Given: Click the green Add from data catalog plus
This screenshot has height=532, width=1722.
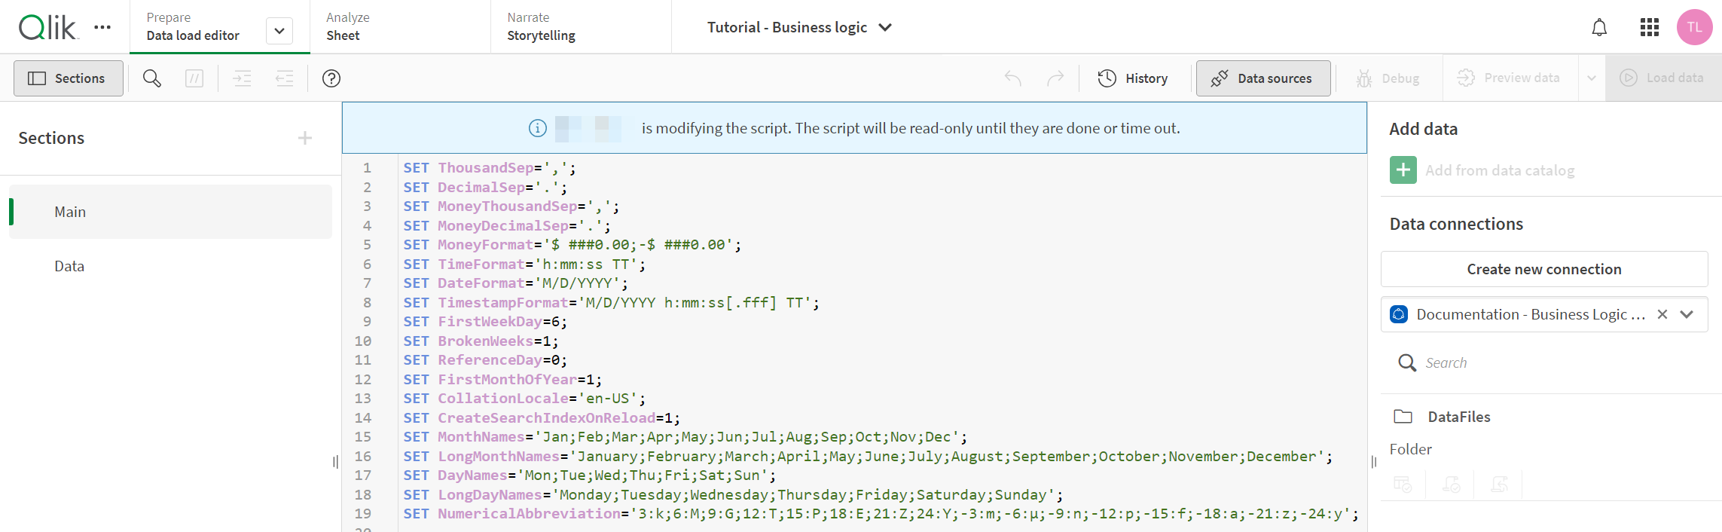Looking at the screenshot, I should (1403, 170).
